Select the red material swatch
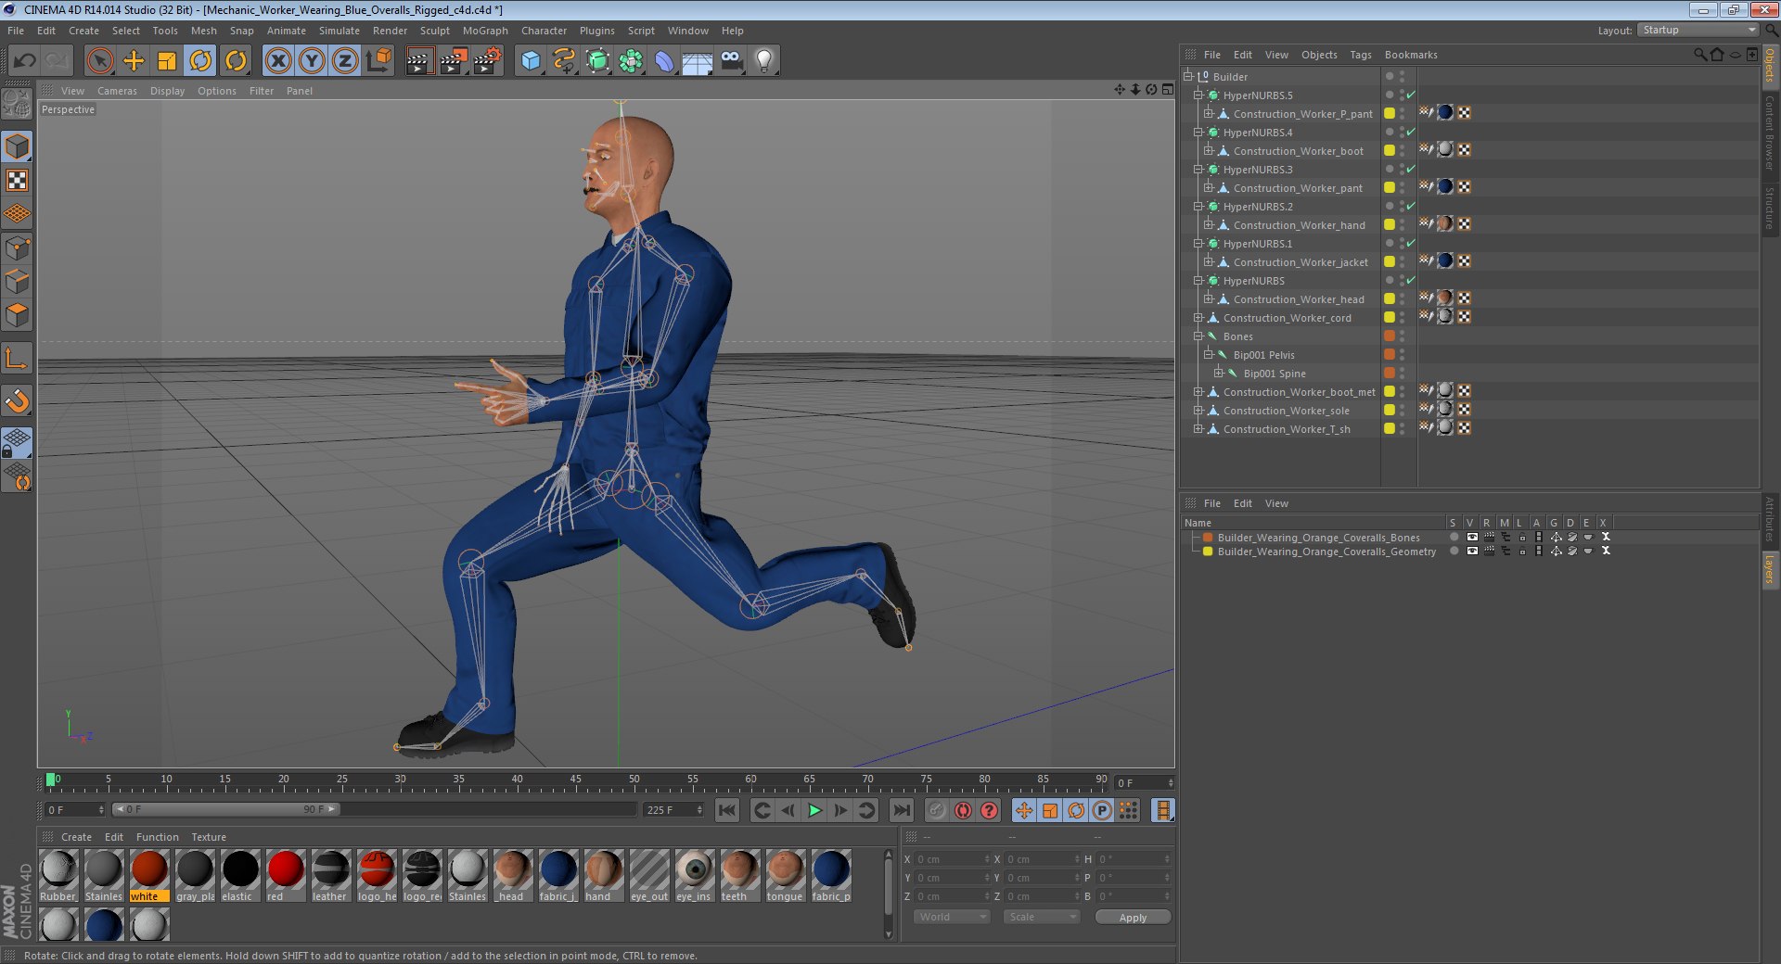The height and width of the screenshot is (964, 1781). (285, 876)
